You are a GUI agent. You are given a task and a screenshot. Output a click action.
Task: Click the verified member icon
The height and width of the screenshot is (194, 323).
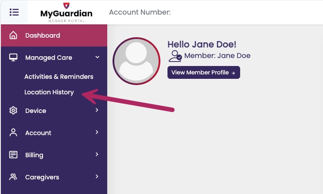(175, 56)
